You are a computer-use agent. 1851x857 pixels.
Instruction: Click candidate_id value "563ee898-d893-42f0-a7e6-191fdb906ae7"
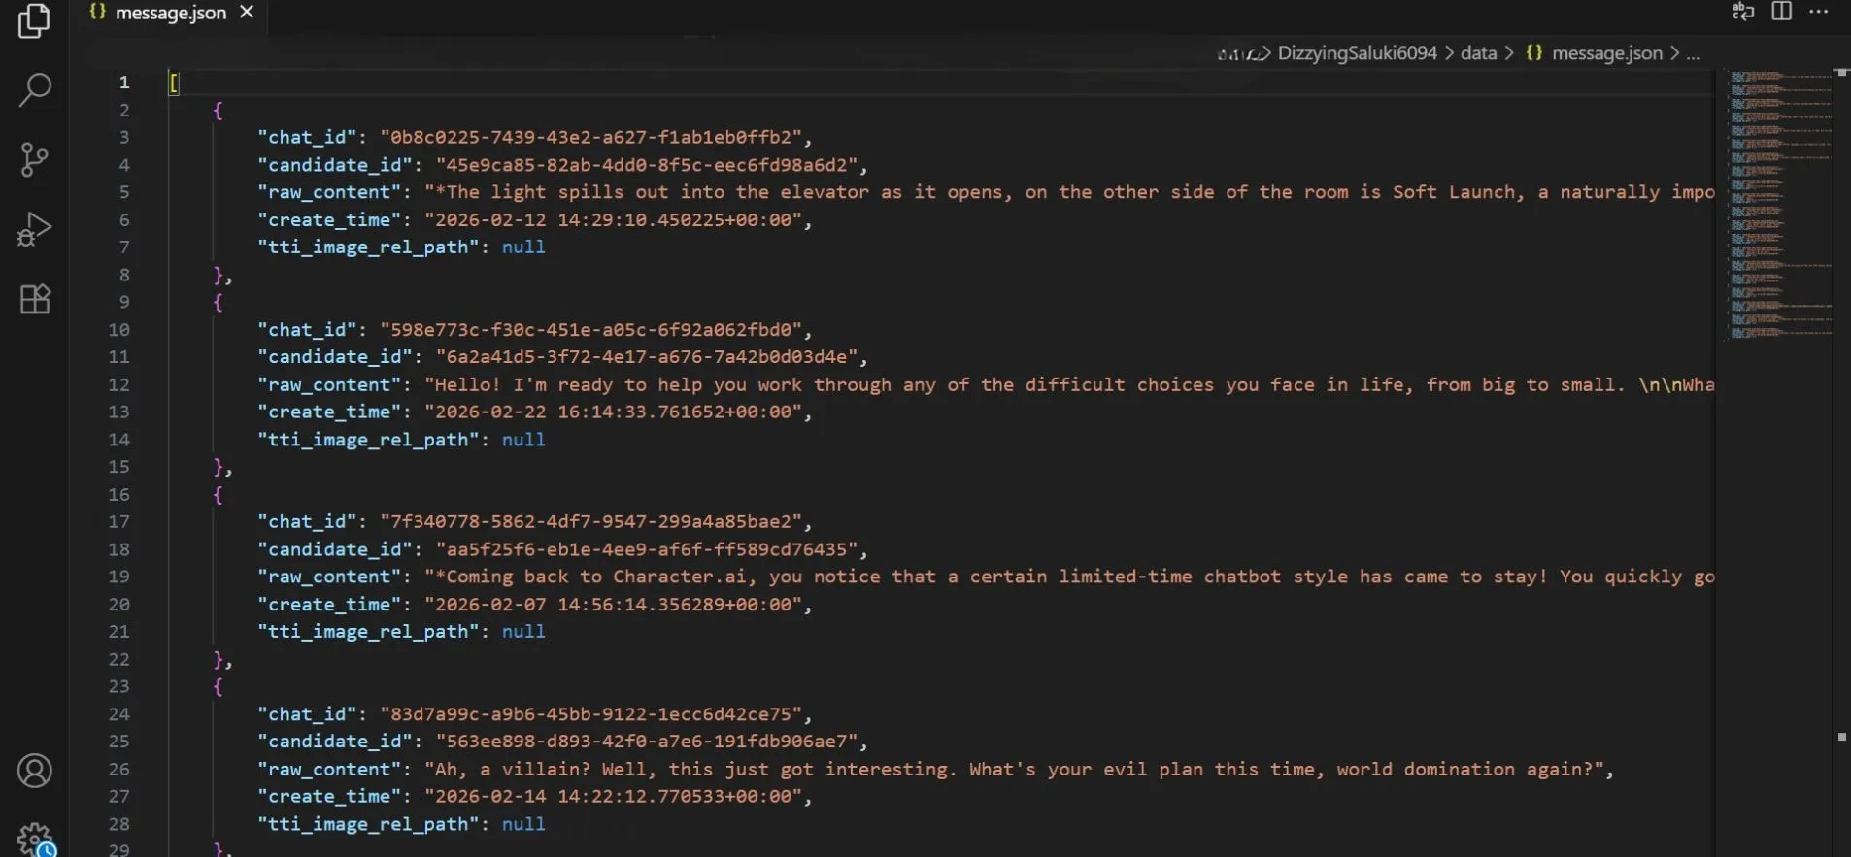[647, 742]
